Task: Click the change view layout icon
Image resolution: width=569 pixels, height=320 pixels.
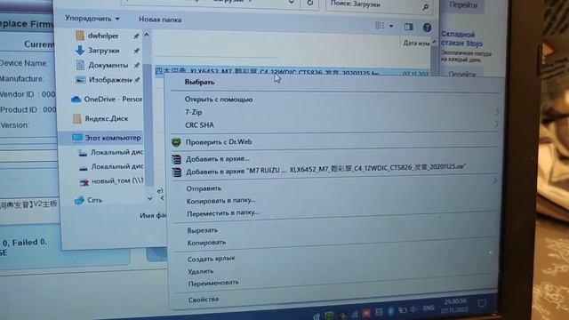Action: (x=380, y=26)
